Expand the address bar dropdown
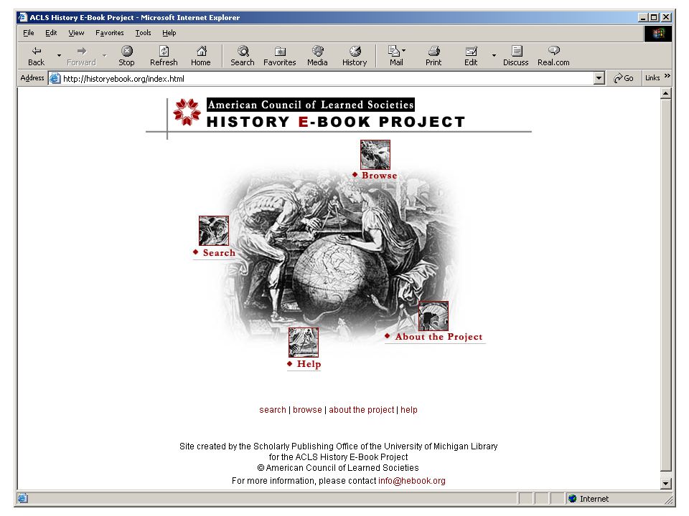 click(599, 79)
